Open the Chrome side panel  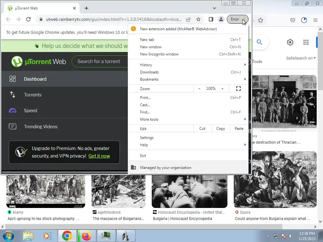(x=211, y=19)
